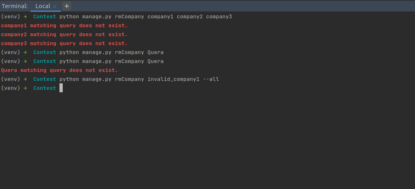This screenshot has width=415, height=189.
Task: Click the Contest directory name beside the cursor
Action: click(45, 88)
